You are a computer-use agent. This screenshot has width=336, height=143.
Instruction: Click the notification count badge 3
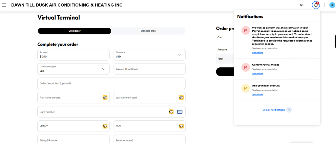289,110
